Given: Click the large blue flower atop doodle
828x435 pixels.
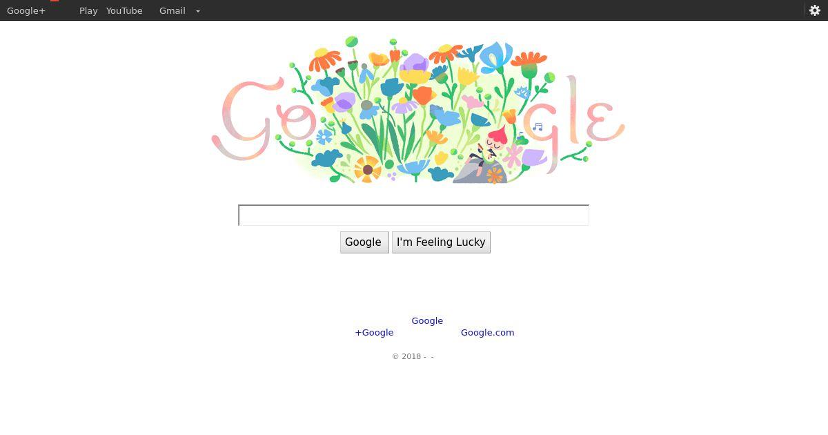Looking at the screenshot, I should [495, 57].
